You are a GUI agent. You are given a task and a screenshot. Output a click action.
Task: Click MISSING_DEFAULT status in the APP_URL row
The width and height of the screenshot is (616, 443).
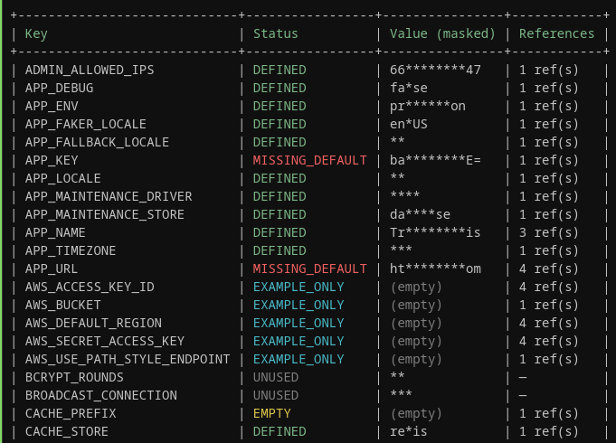pyautogui.click(x=309, y=269)
